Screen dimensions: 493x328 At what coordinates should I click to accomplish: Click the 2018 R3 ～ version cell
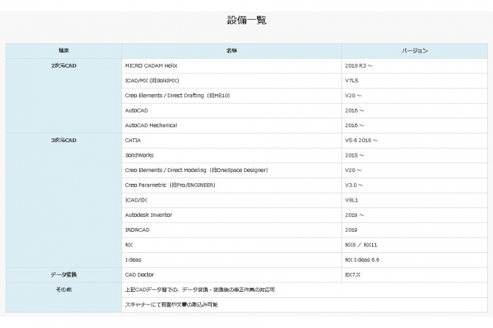[x=414, y=66]
